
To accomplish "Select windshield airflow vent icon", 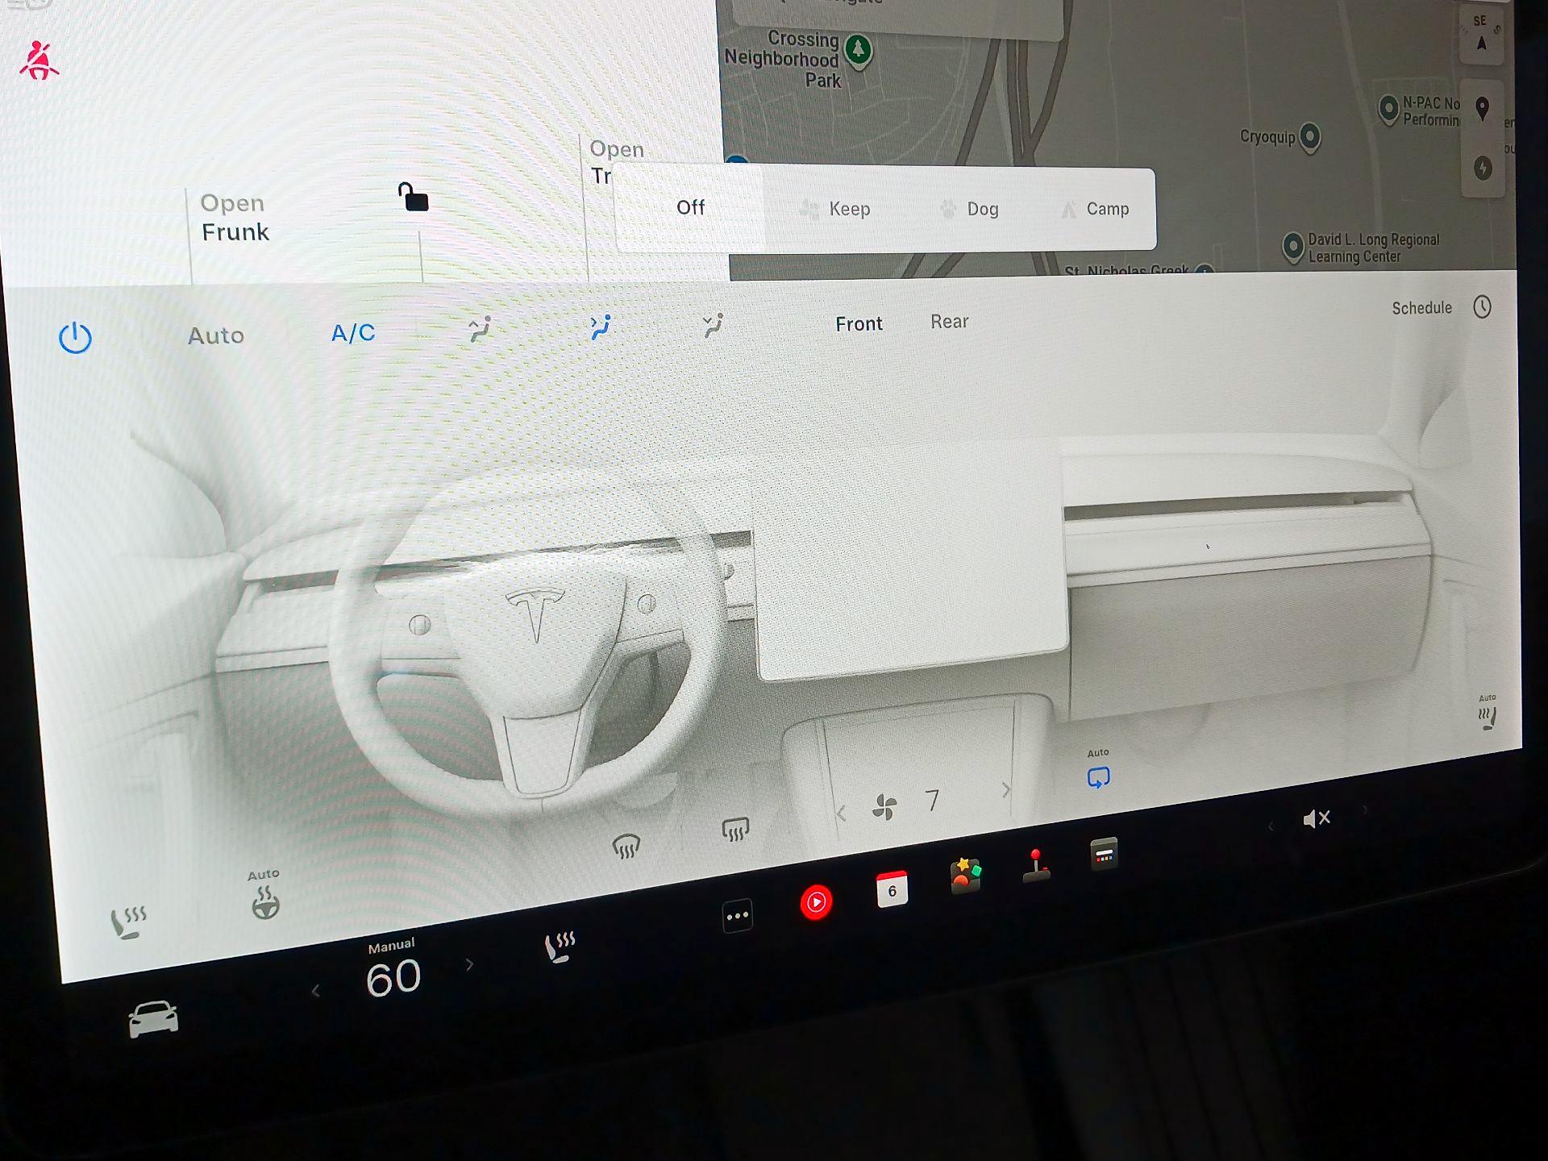I will [480, 329].
